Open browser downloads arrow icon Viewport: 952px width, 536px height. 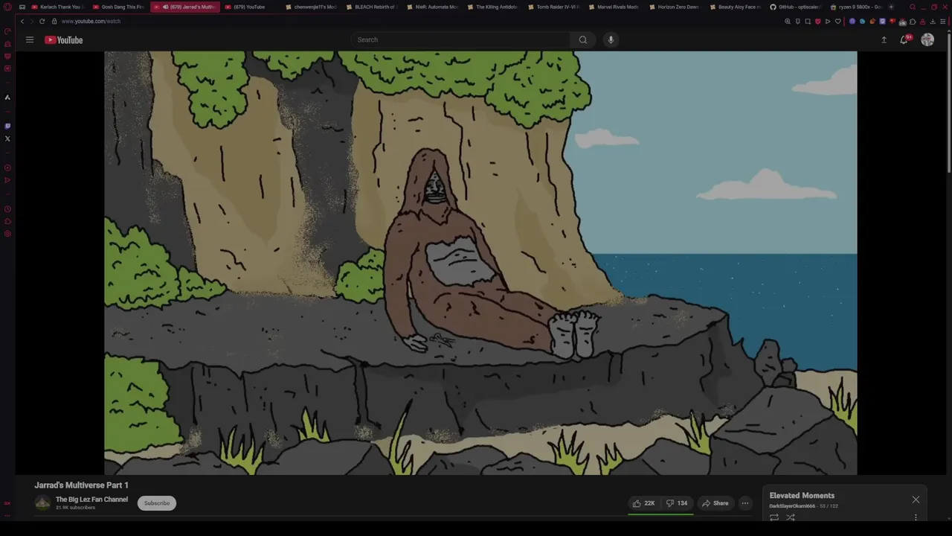933,22
